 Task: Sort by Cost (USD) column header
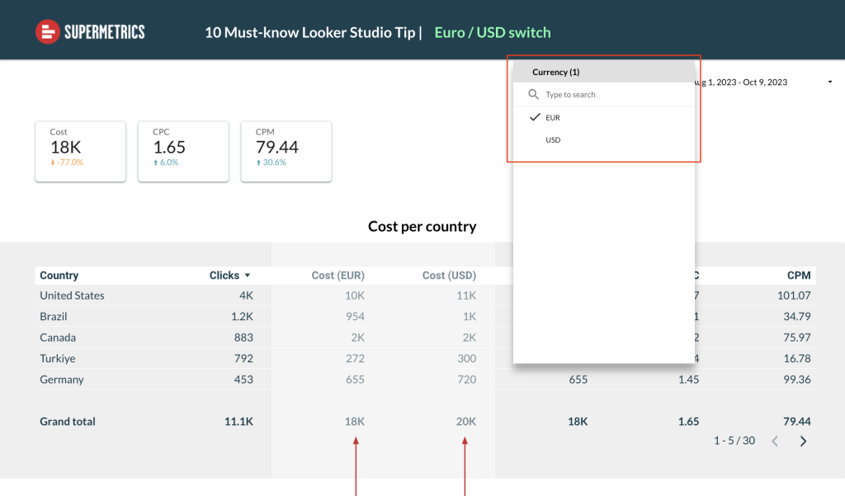pos(449,276)
